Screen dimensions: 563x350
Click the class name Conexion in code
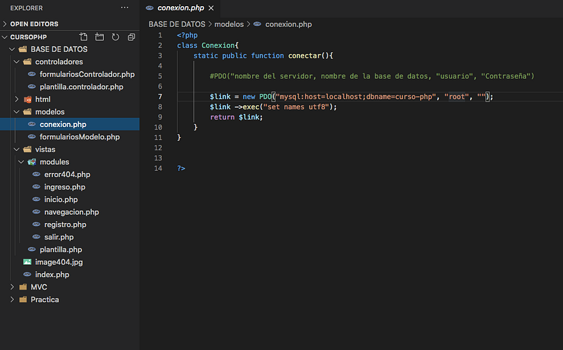[218, 45]
